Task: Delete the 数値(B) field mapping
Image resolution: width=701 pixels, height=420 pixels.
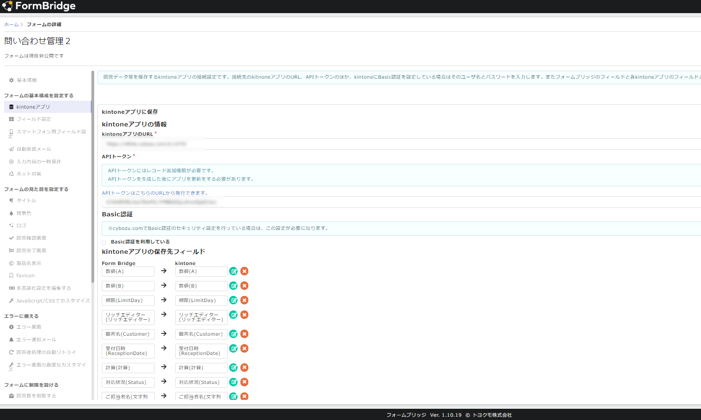Action: (244, 286)
